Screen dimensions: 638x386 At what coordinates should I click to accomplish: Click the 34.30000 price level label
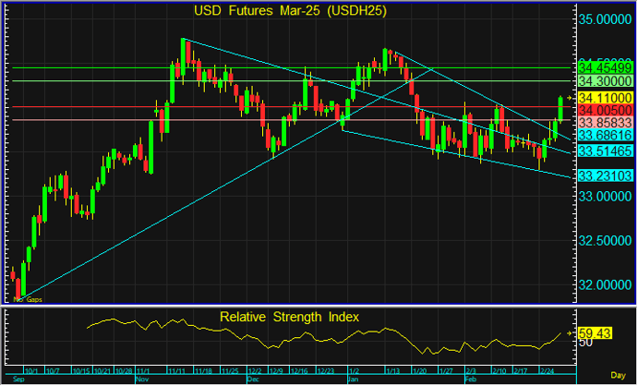pyautogui.click(x=605, y=81)
